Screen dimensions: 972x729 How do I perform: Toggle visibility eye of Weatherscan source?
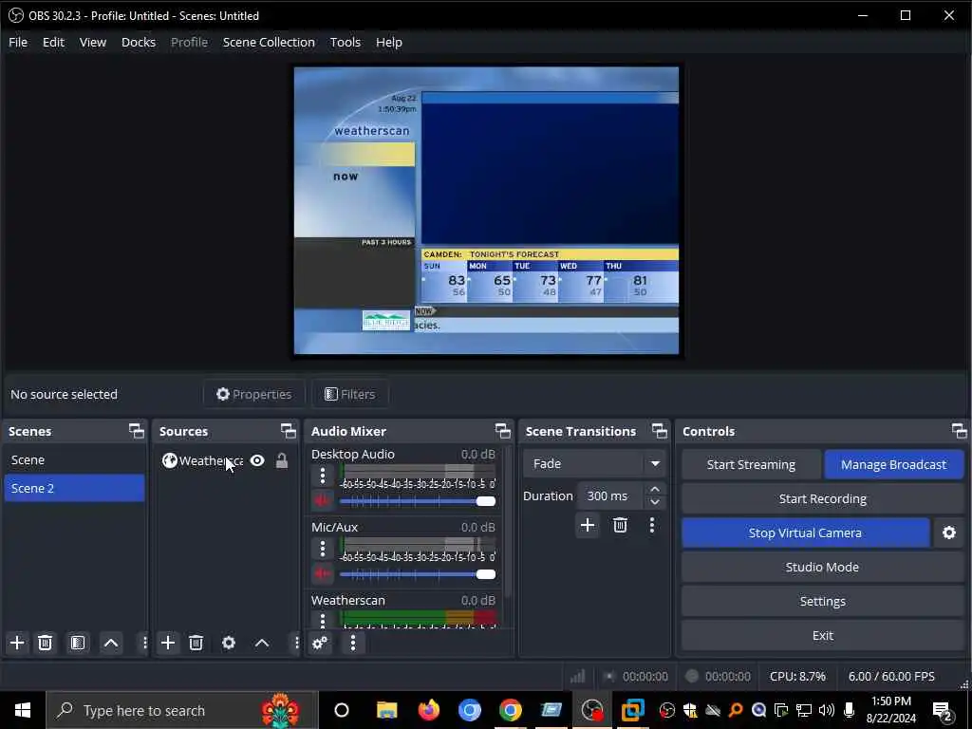point(257,460)
